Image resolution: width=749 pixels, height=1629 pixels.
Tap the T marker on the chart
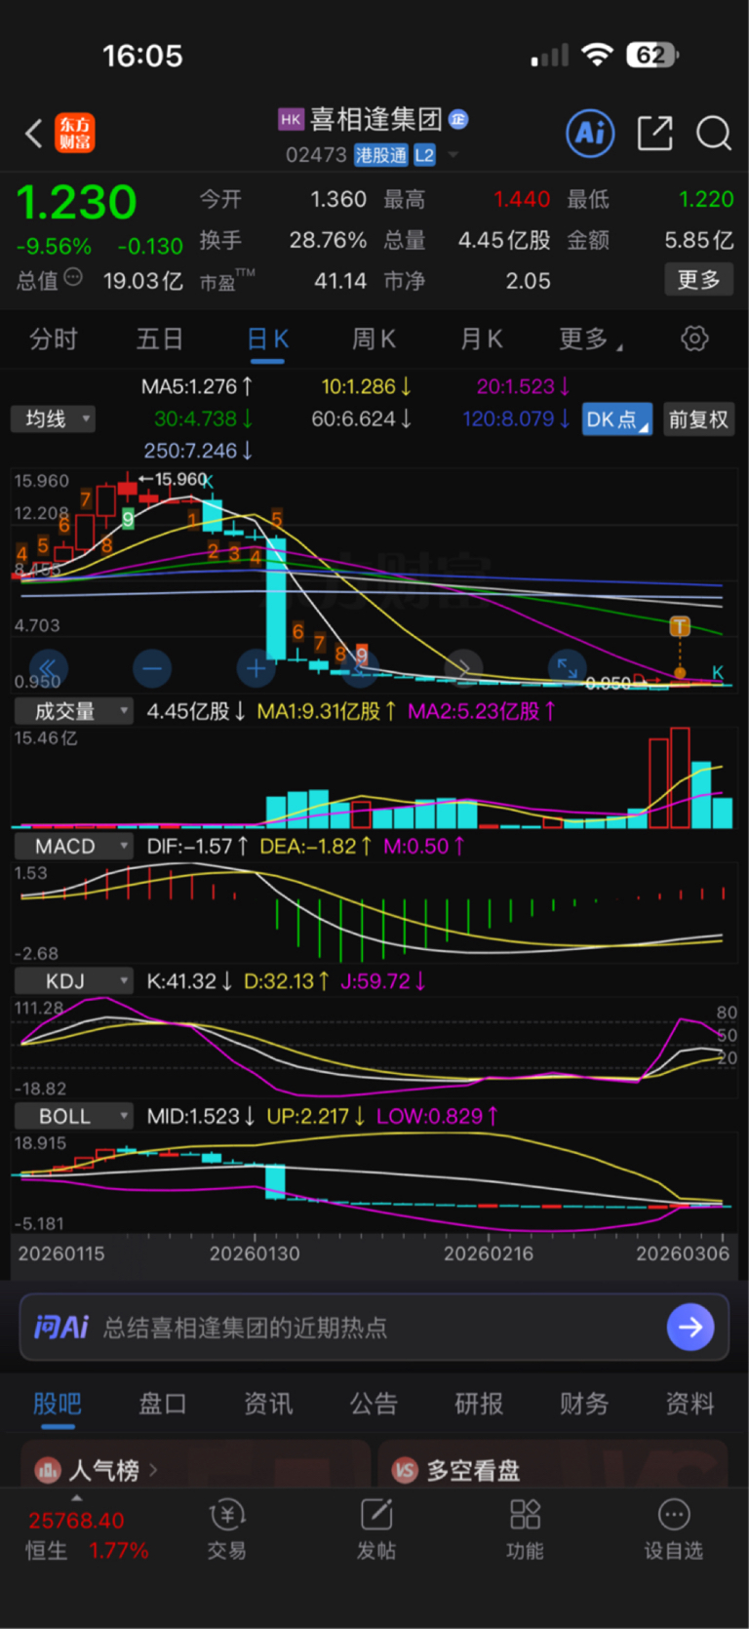680,626
